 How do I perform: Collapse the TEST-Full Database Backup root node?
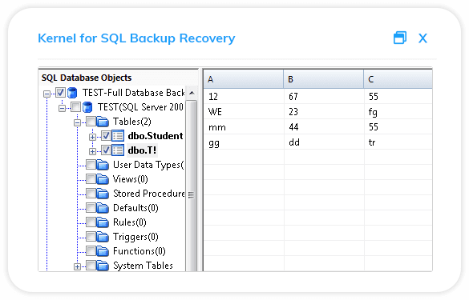pyautogui.click(x=47, y=94)
